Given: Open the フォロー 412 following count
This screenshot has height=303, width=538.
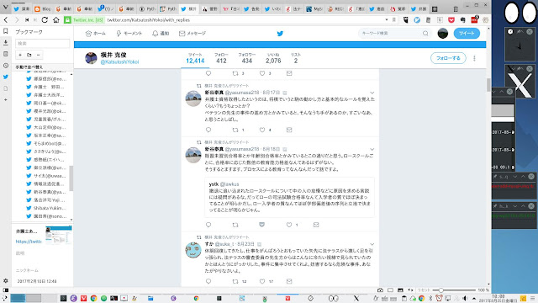Looking at the screenshot, I should click(221, 58).
